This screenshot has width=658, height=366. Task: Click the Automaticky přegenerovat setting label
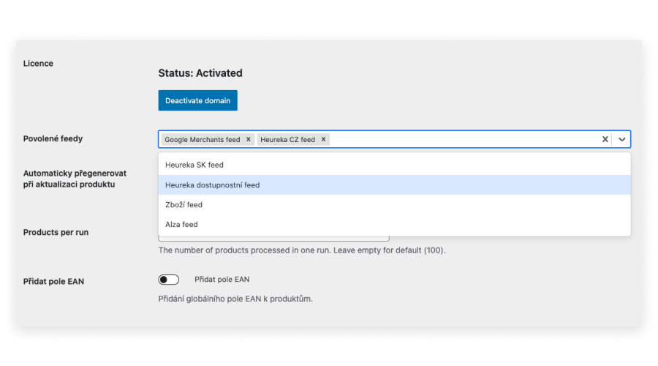pyautogui.click(x=75, y=179)
